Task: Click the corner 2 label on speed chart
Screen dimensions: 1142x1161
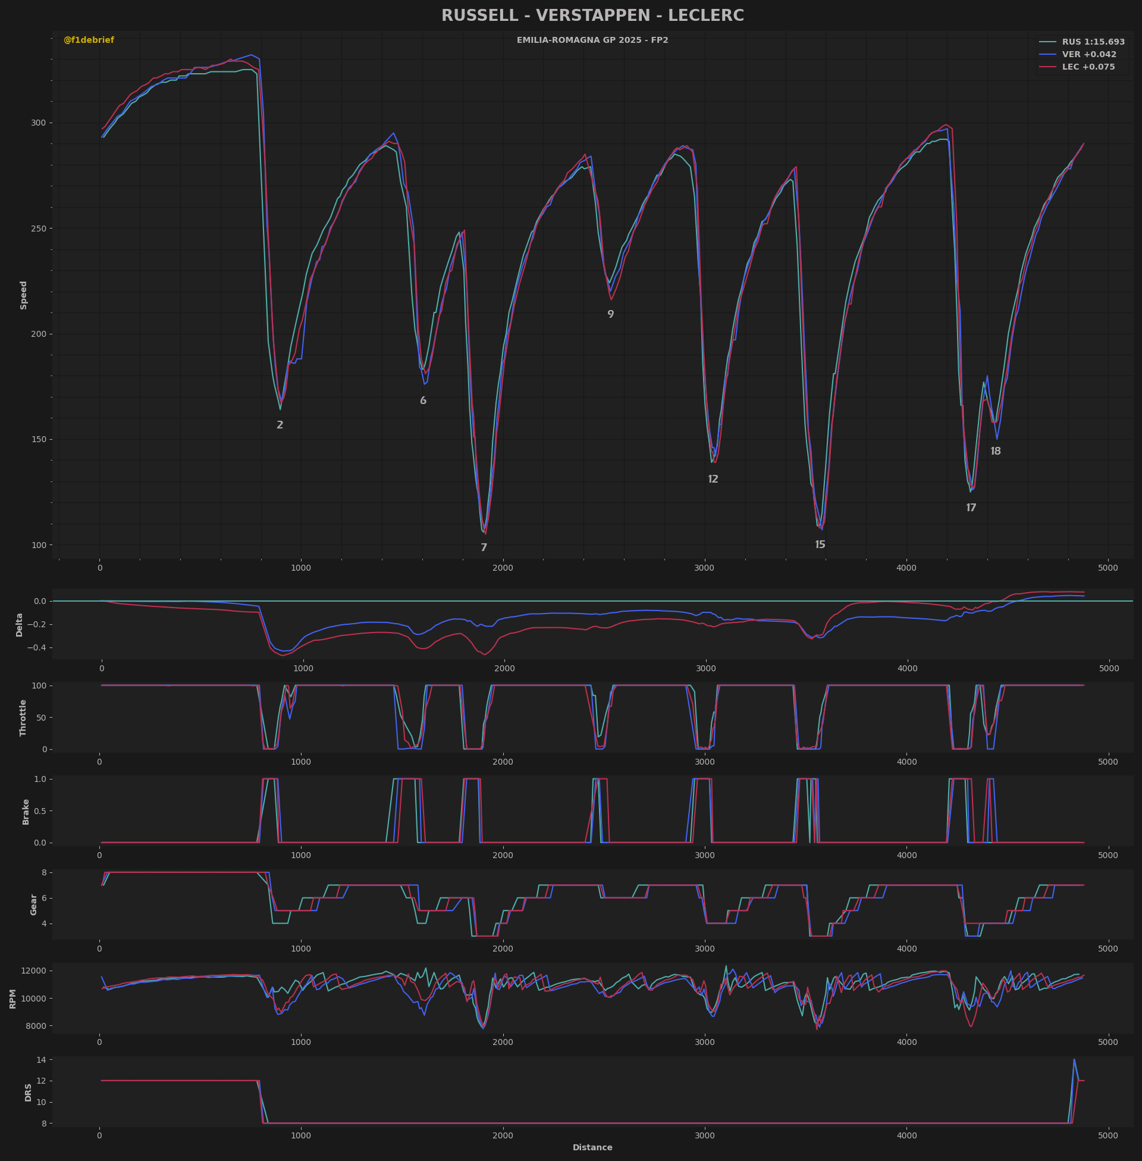Action: pos(280,425)
